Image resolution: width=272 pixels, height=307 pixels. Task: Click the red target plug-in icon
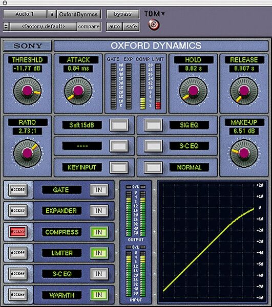[154, 25]
